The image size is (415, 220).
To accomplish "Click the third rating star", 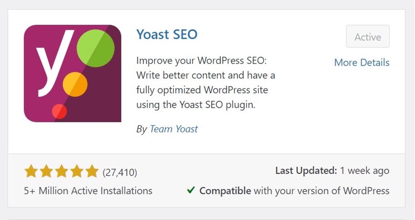I will [x=62, y=172].
